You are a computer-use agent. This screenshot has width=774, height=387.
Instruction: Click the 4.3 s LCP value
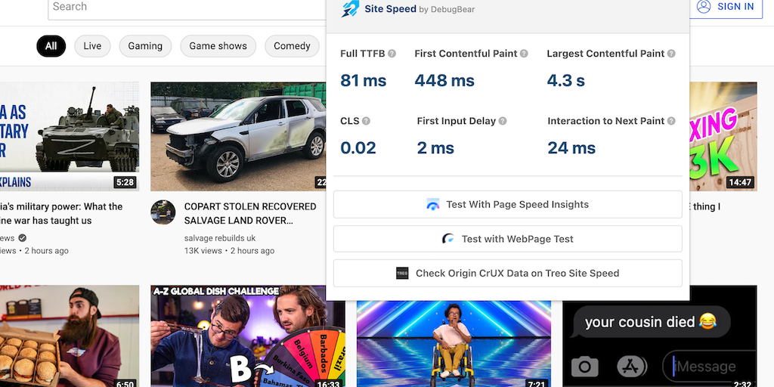(x=565, y=80)
